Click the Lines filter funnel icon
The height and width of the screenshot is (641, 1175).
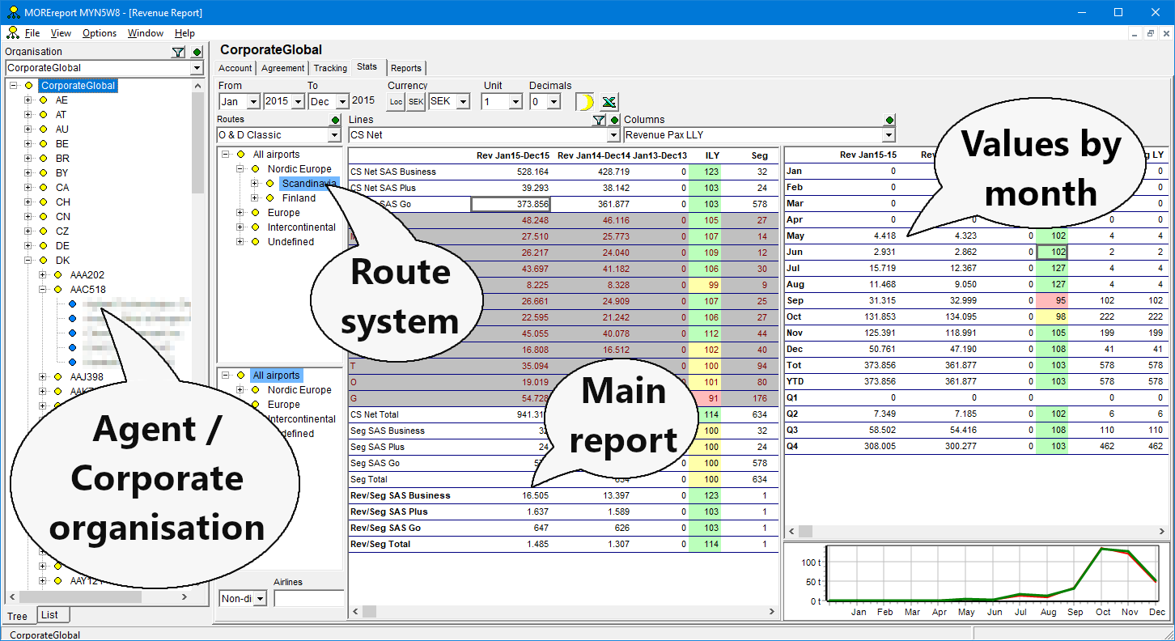tap(599, 121)
